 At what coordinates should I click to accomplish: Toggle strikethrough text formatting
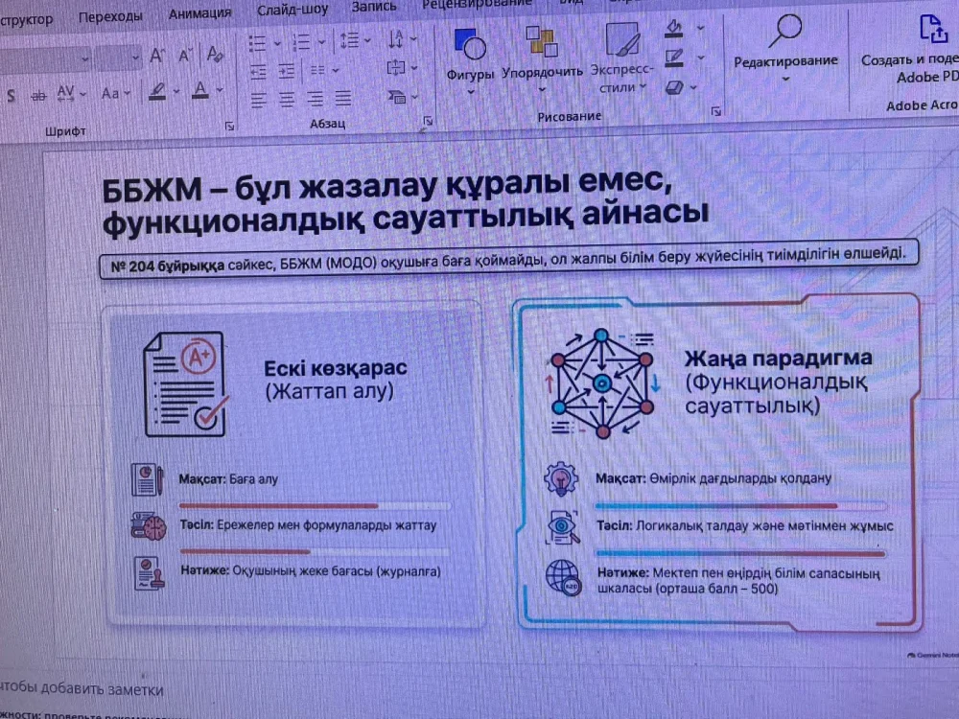tap(38, 95)
